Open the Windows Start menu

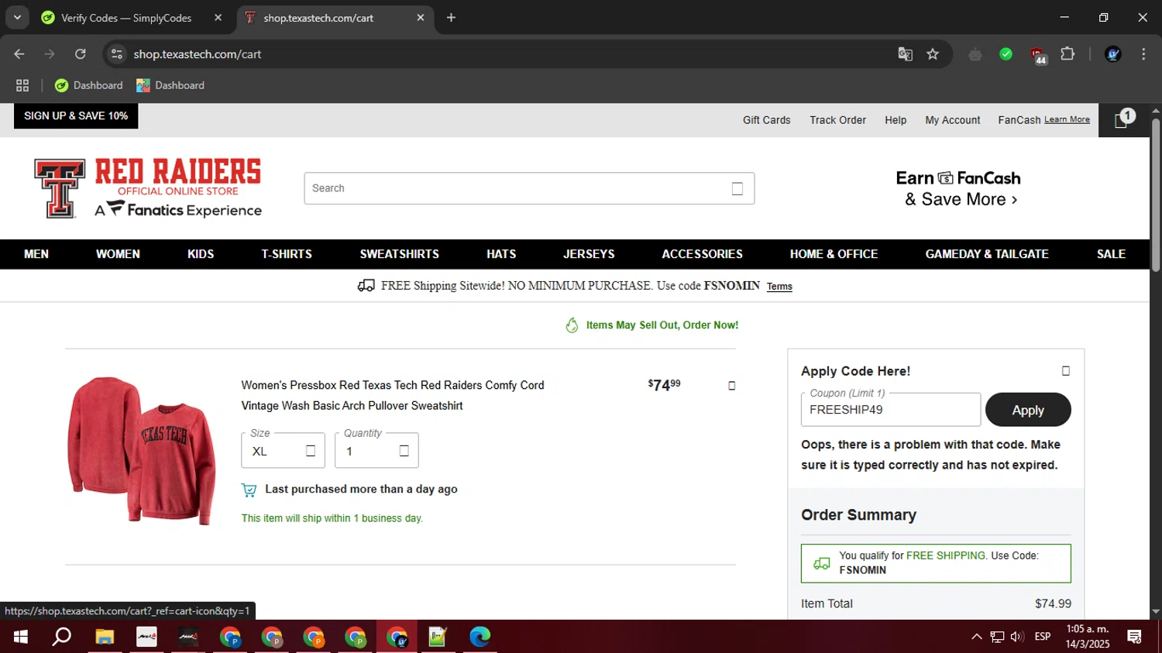21,637
